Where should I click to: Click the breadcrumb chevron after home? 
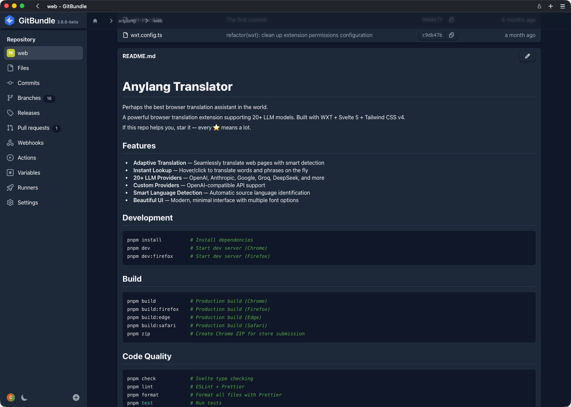click(111, 21)
